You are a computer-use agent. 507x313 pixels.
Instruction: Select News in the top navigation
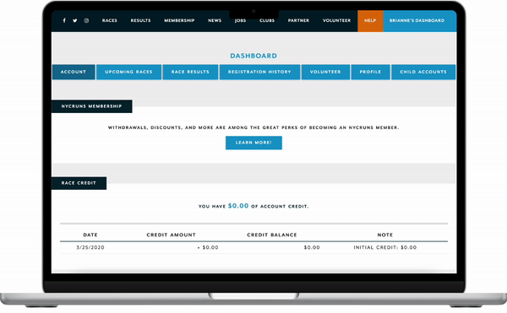pyautogui.click(x=215, y=20)
